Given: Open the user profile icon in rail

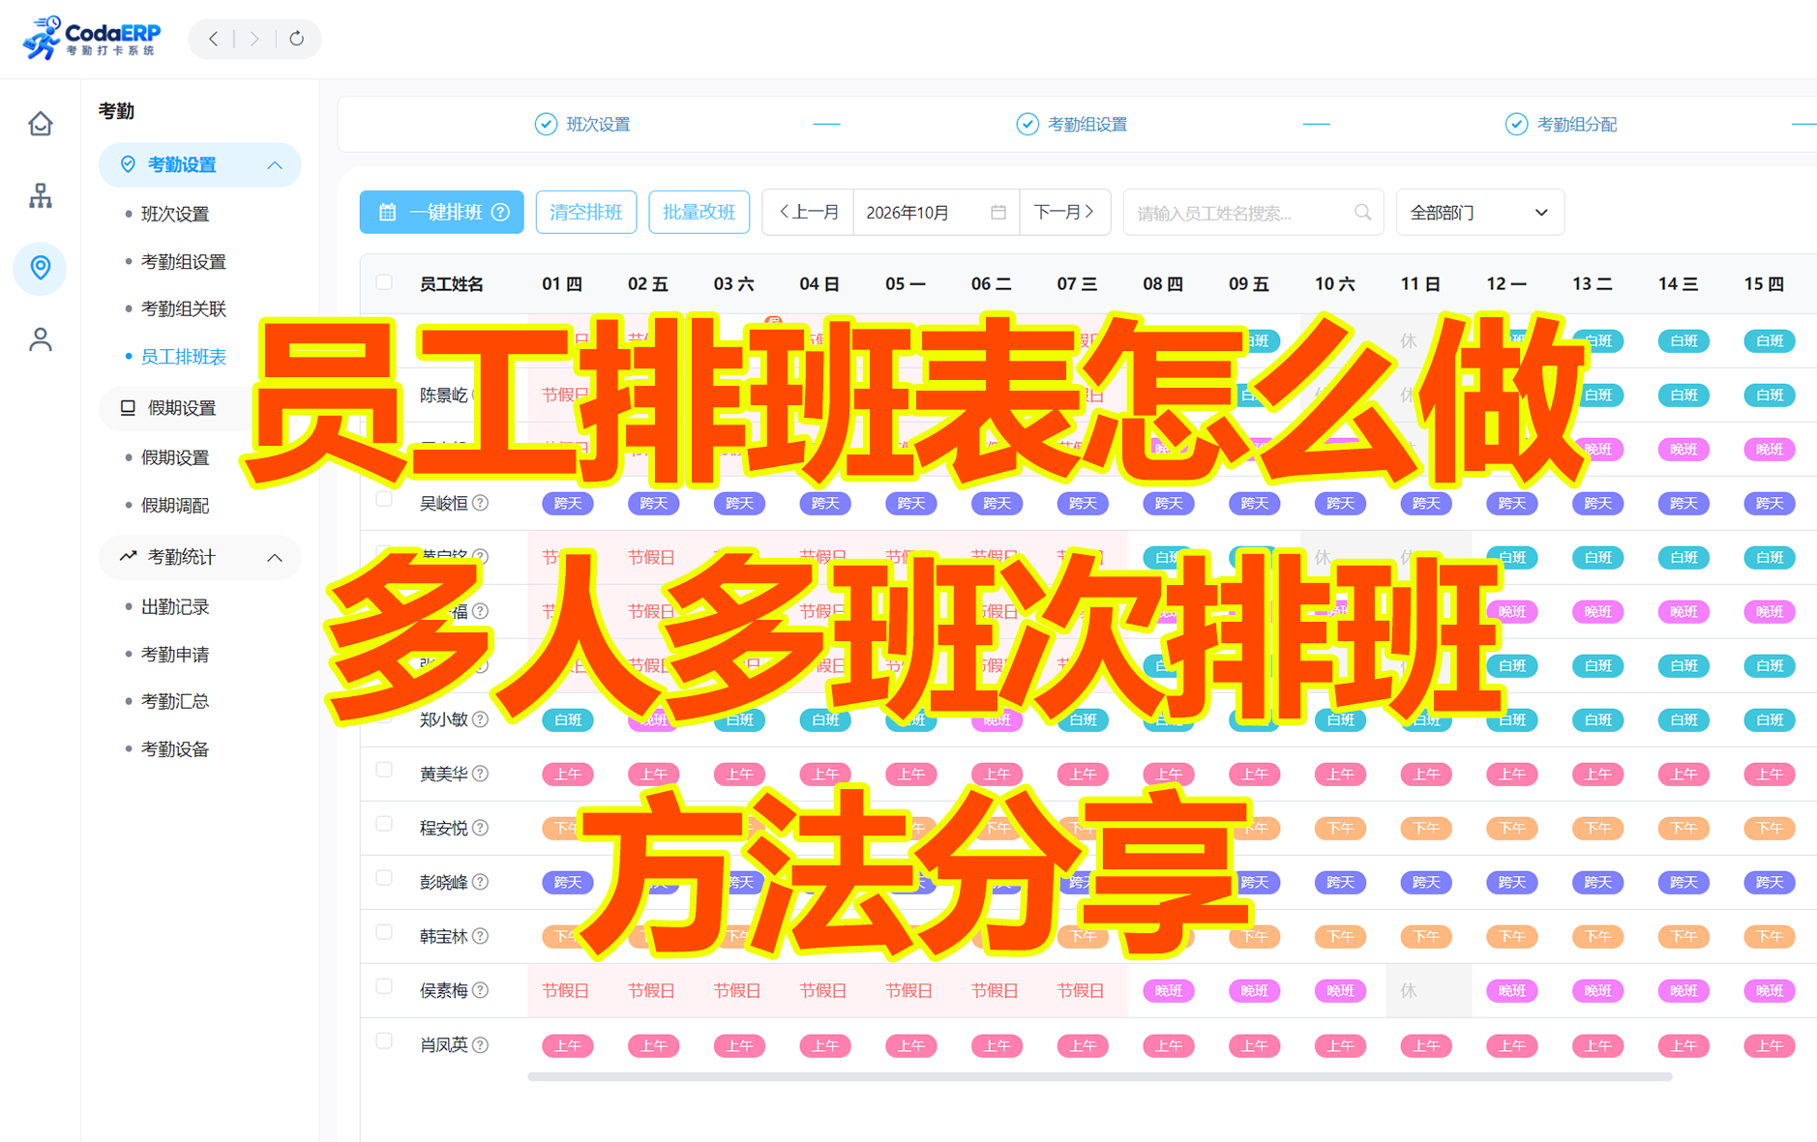Looking at the screenshot, I should pos(40,339).
